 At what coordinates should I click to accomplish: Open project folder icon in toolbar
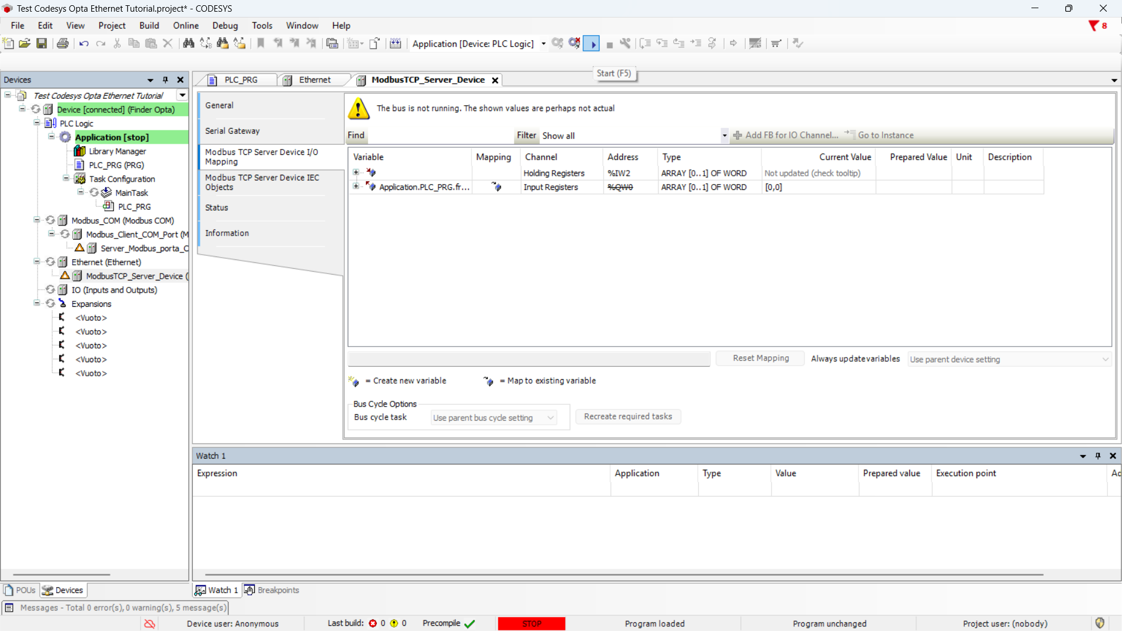(25, 43)
